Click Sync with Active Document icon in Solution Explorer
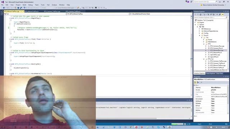 (x=208, y=14)
